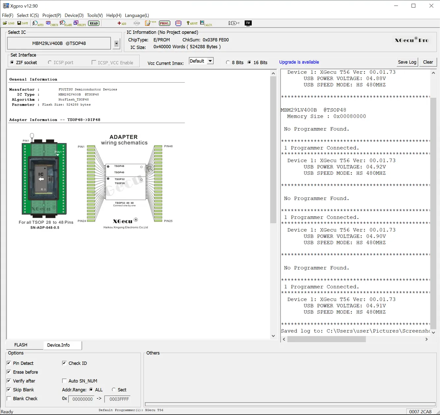Open the Select IC dropdown arrow
Screen dimensions: 440x415
116,43
